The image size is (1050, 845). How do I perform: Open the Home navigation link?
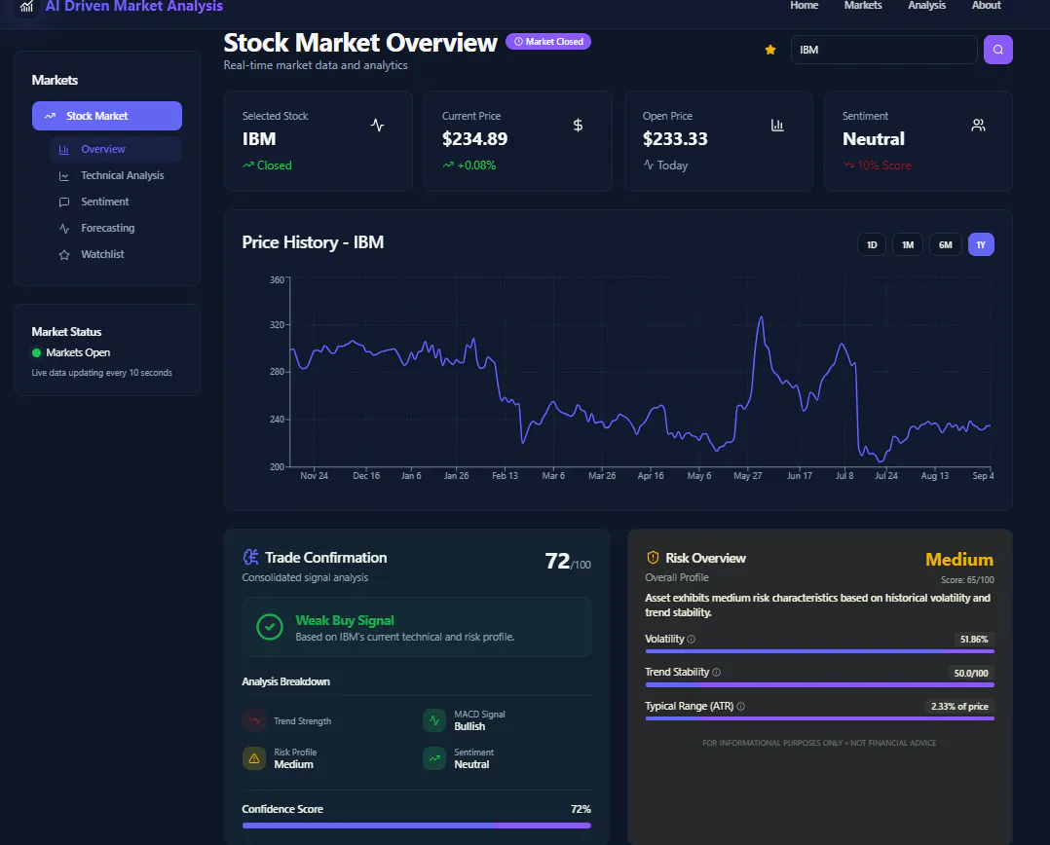804,5
